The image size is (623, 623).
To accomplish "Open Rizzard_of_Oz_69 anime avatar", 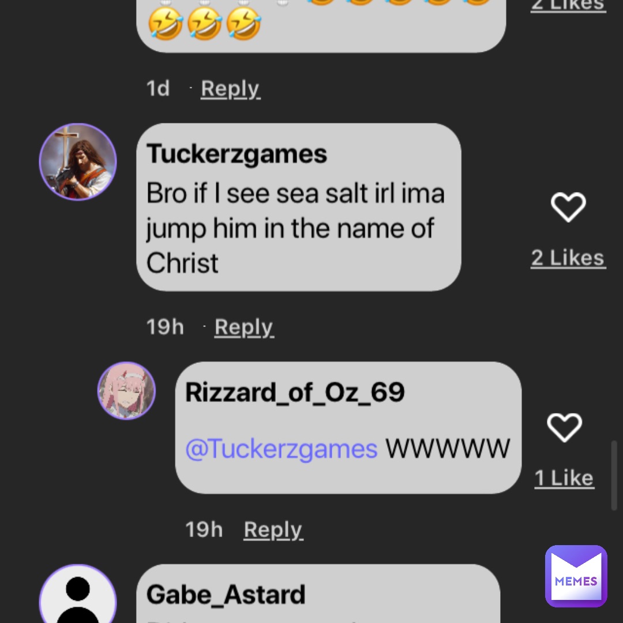I will pyautogui.click(x=126, y=391).
